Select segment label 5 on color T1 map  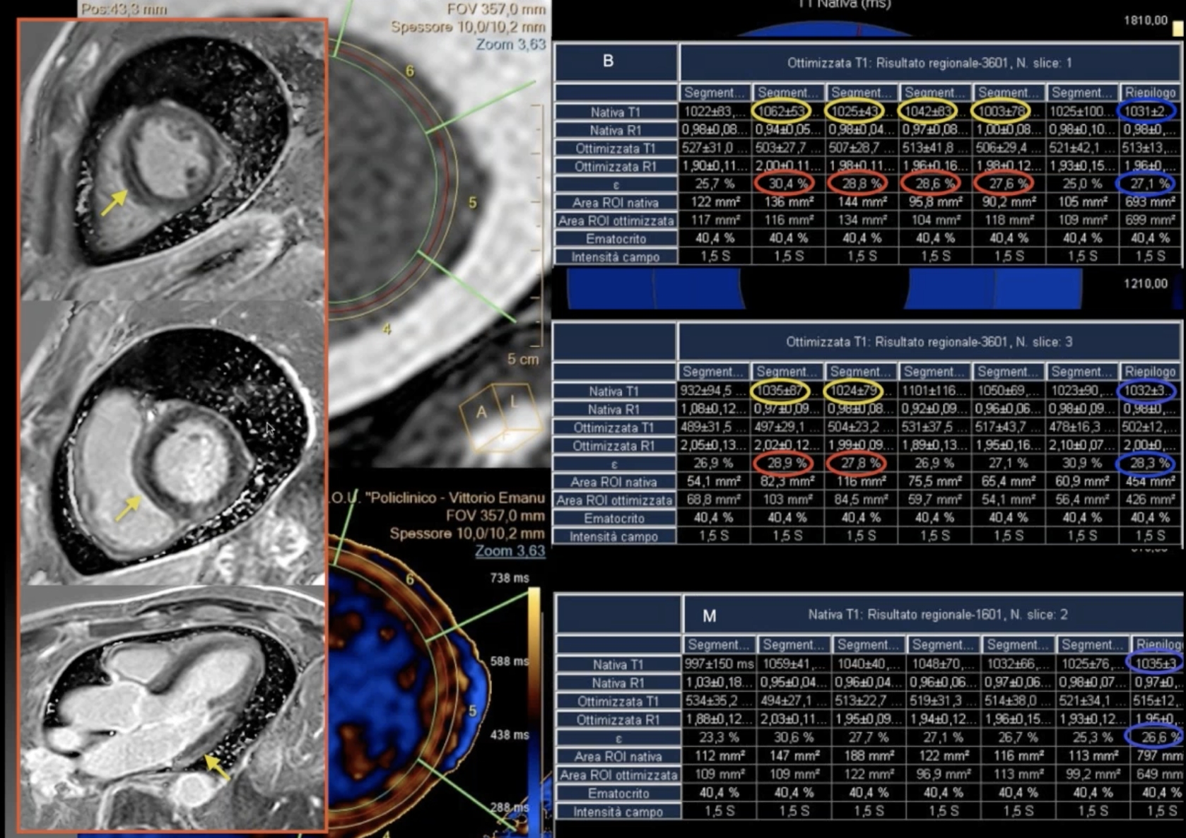[472, 711]
